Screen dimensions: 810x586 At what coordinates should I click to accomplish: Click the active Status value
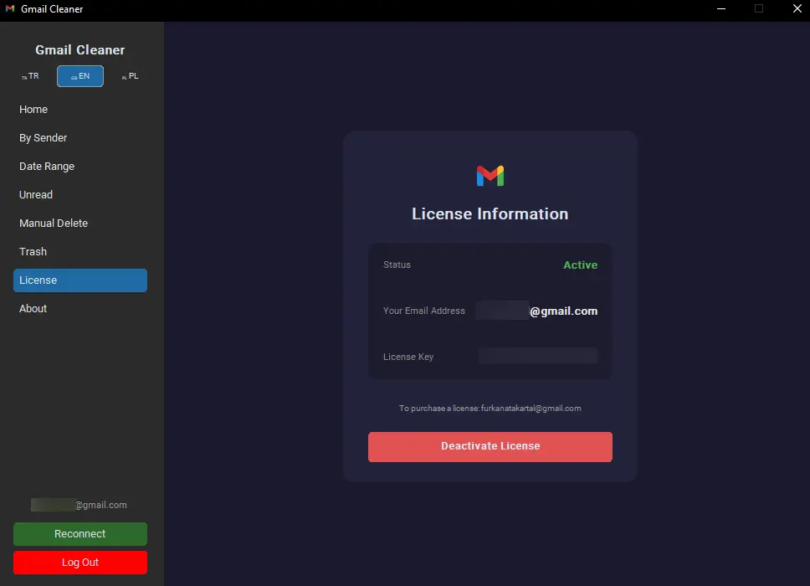580,265
